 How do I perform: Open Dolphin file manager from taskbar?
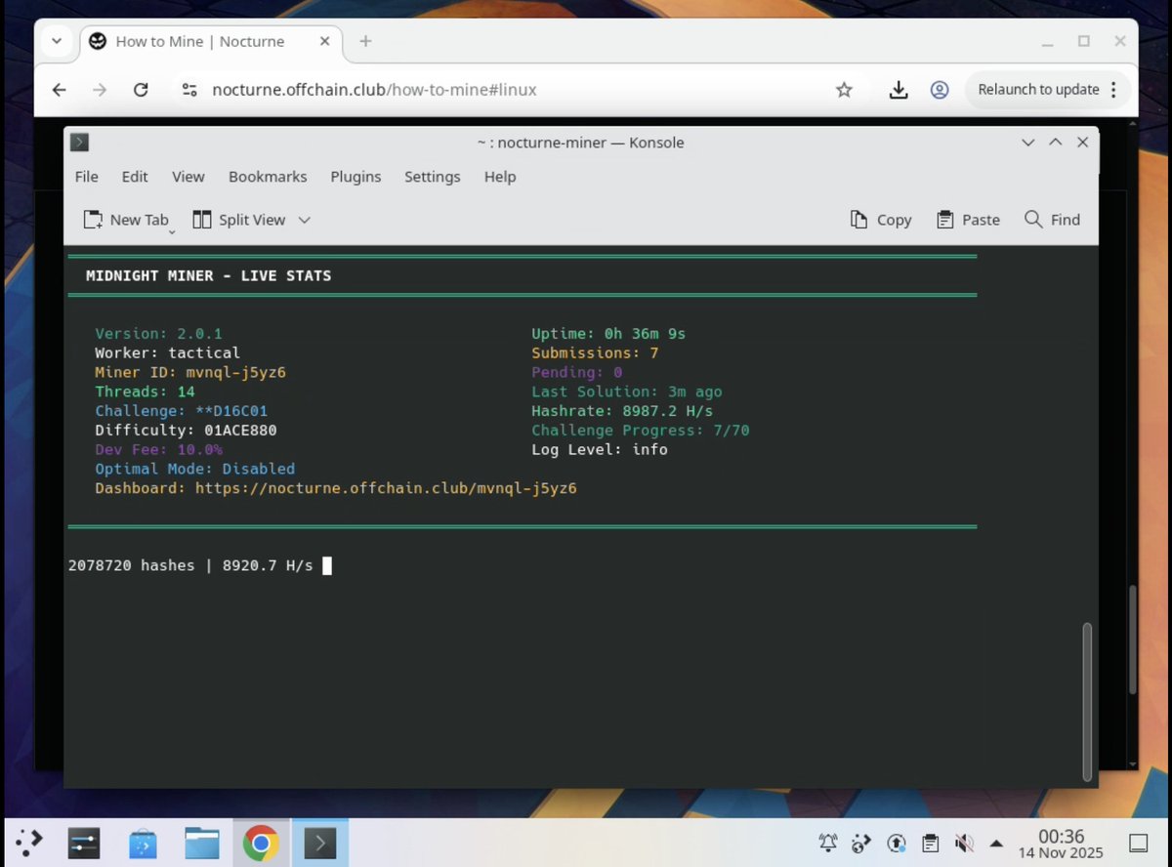202,843
